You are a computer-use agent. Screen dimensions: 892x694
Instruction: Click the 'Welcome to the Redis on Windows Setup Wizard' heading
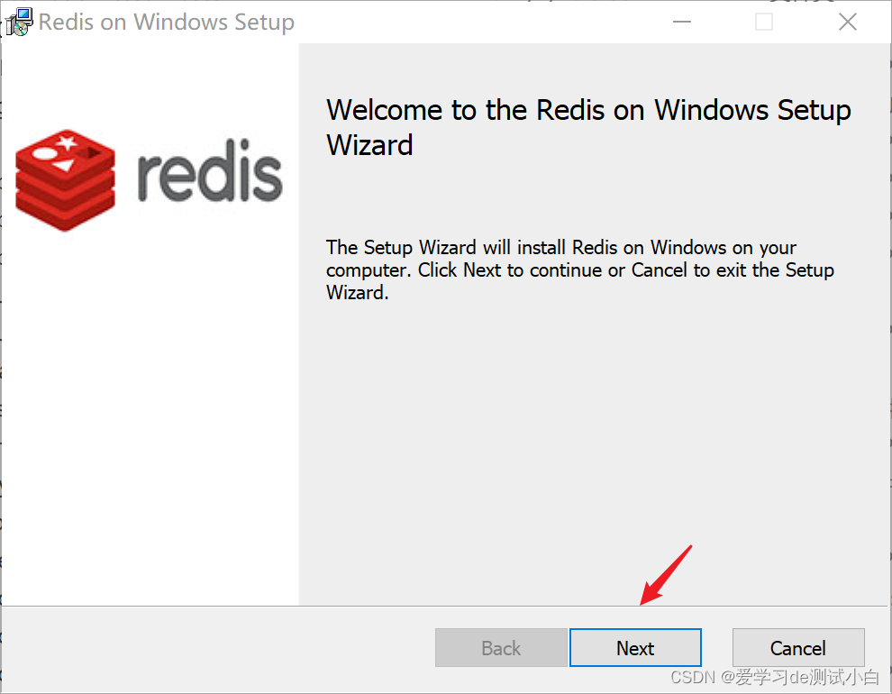[x=588, y=127]
